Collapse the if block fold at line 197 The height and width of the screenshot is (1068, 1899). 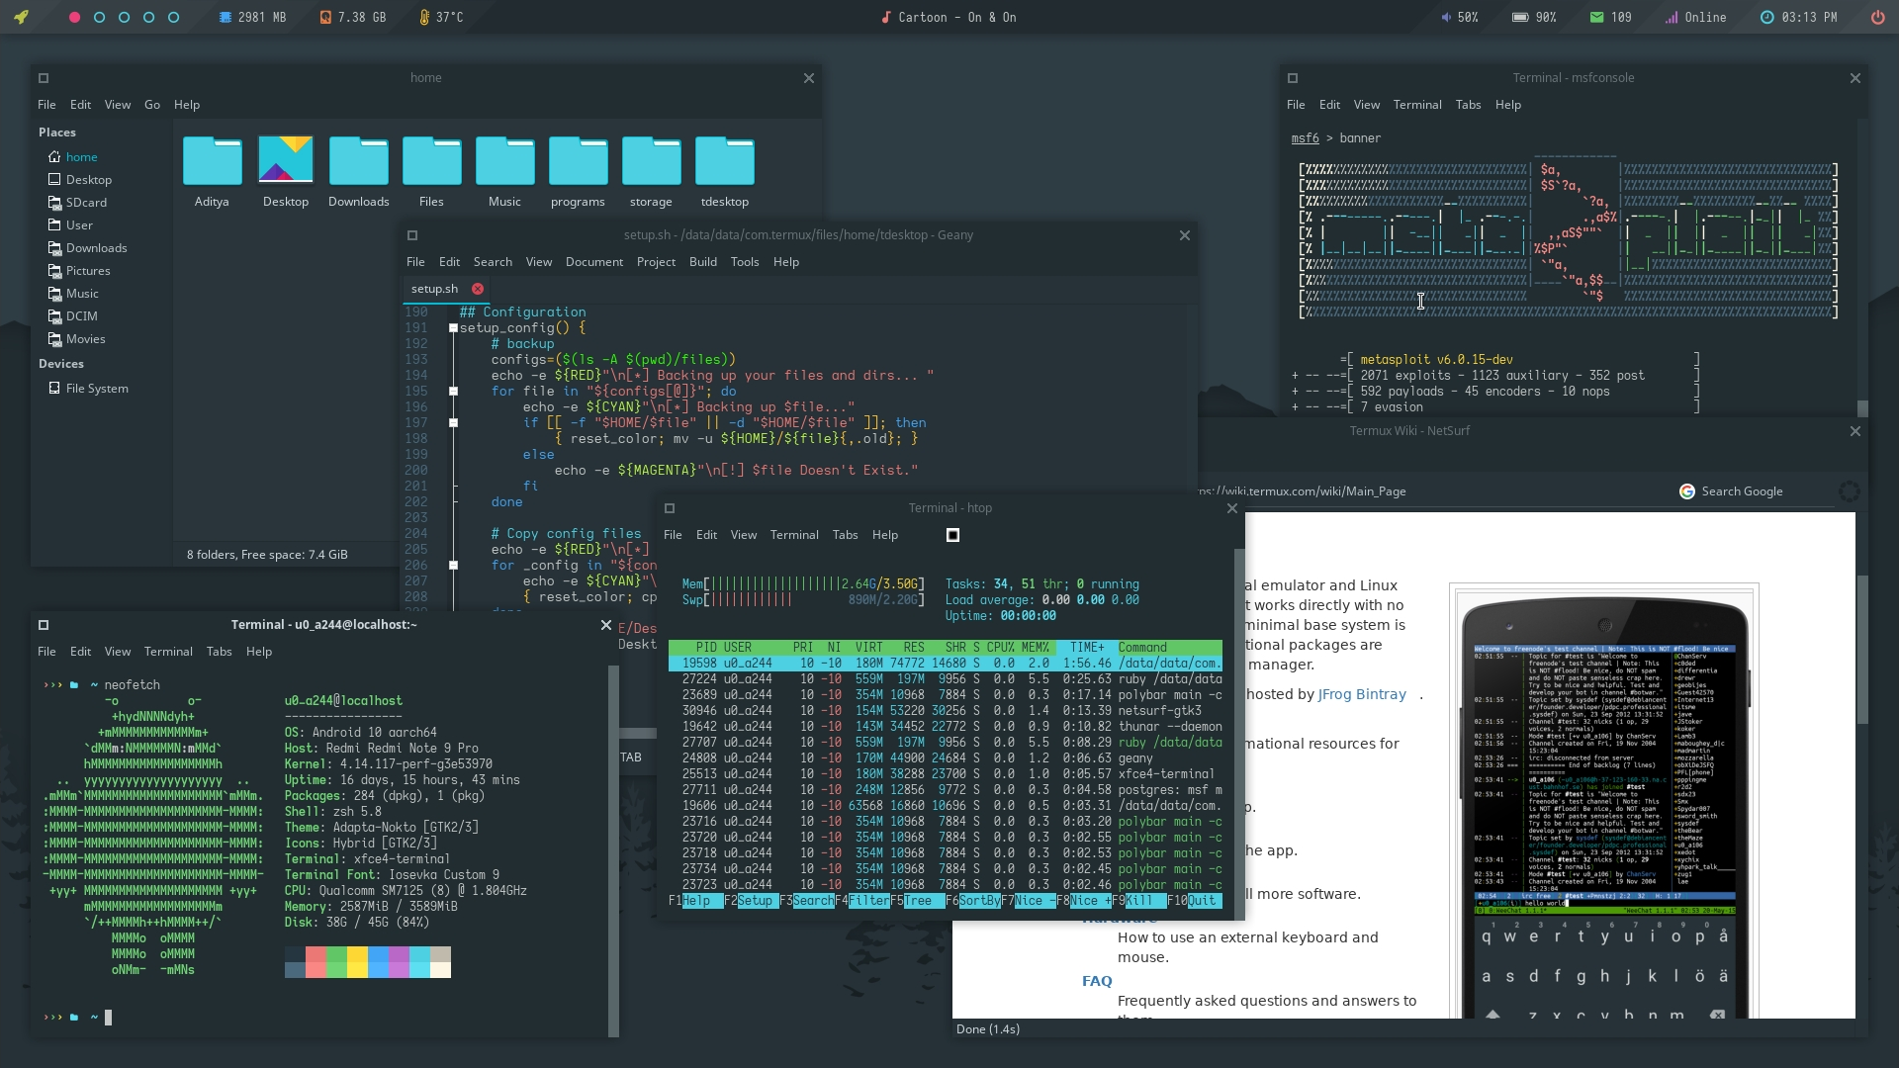(453, 423)
